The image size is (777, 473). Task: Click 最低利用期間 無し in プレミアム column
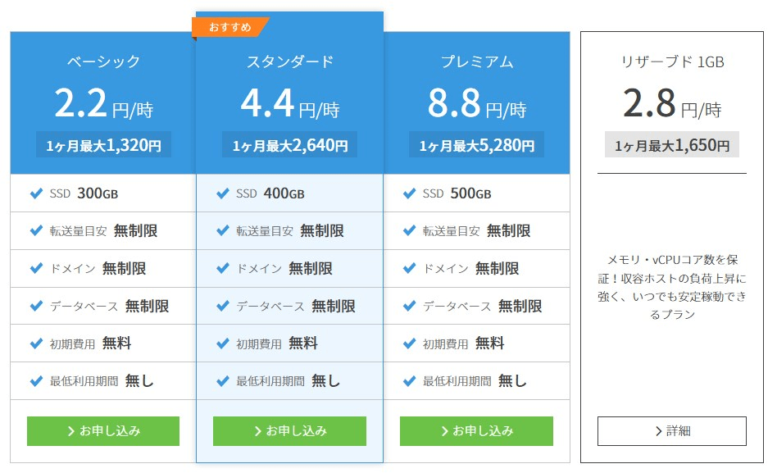click(x=475, y=381)
